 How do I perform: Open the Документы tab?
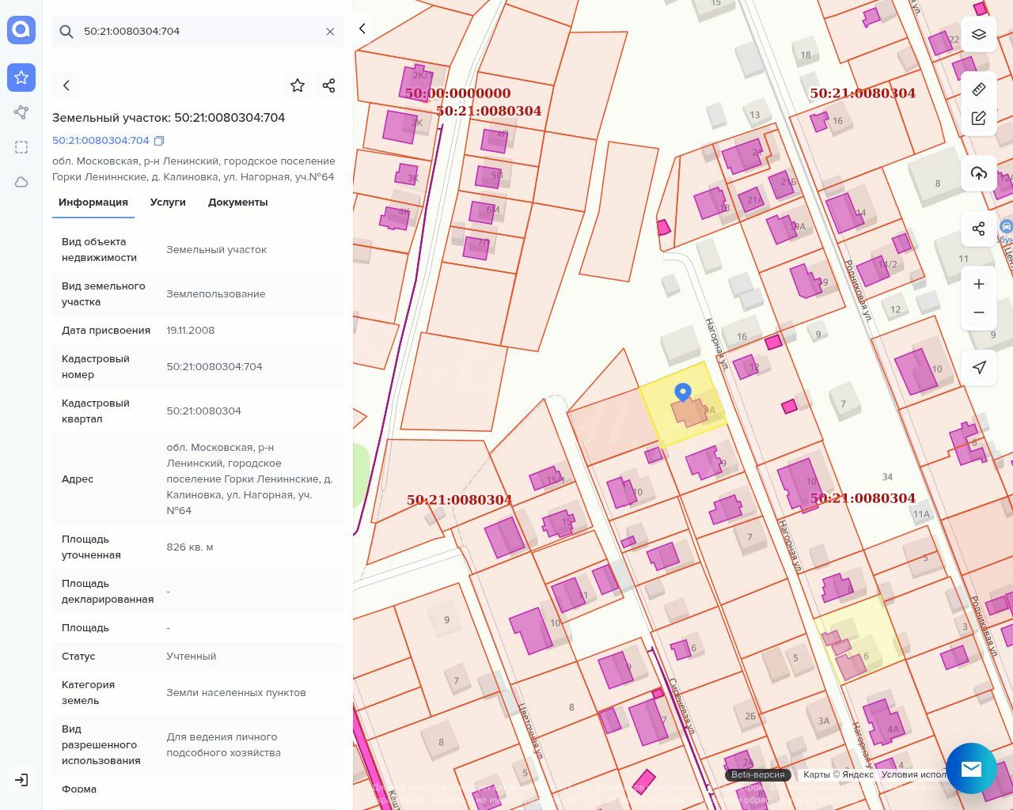(237, 202)
